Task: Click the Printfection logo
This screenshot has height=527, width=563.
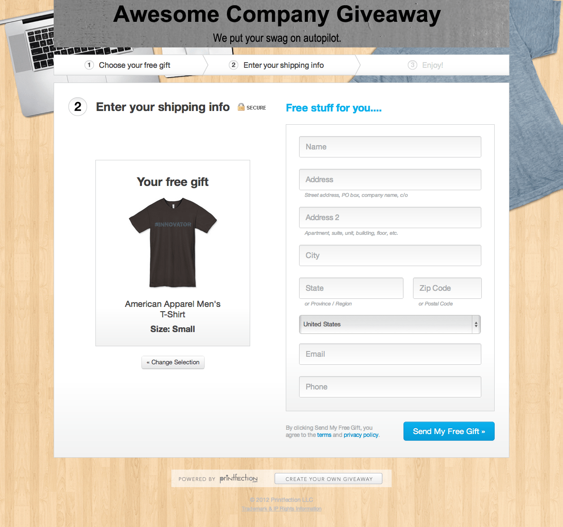Action: [238, 478]
